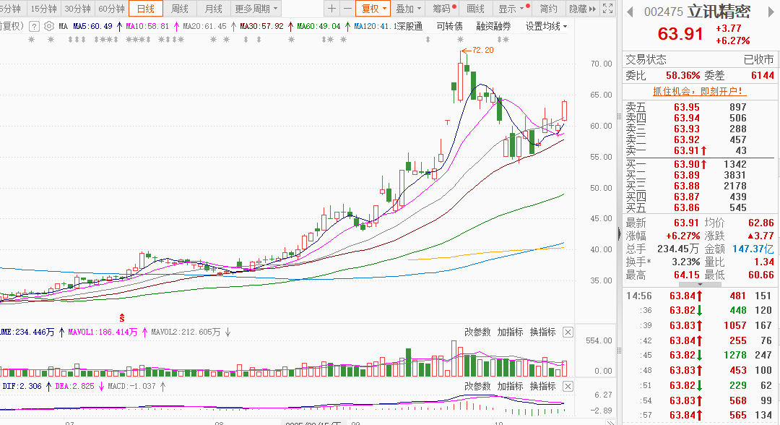The width and height of the screenshot is (780, 425).
Task: Click the double-arrow icon at chart bottom right
Action: click(610, 423)
